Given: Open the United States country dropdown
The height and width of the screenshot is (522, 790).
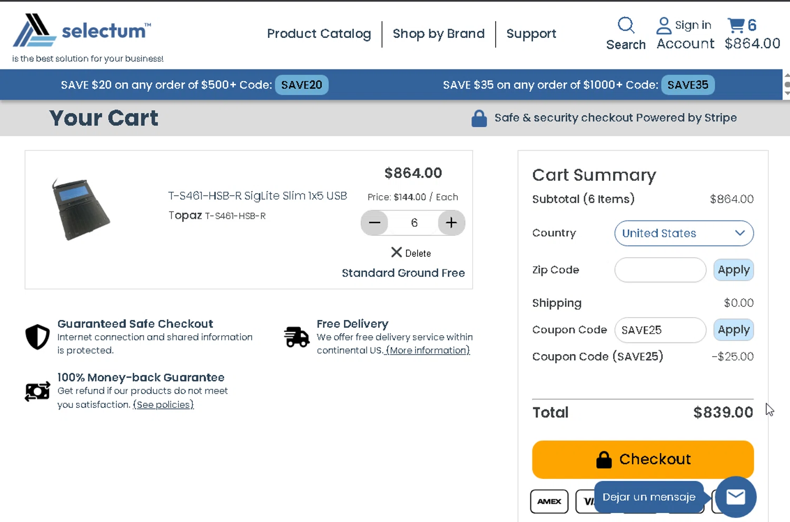Looking at the screenshot, I should 684,233.
